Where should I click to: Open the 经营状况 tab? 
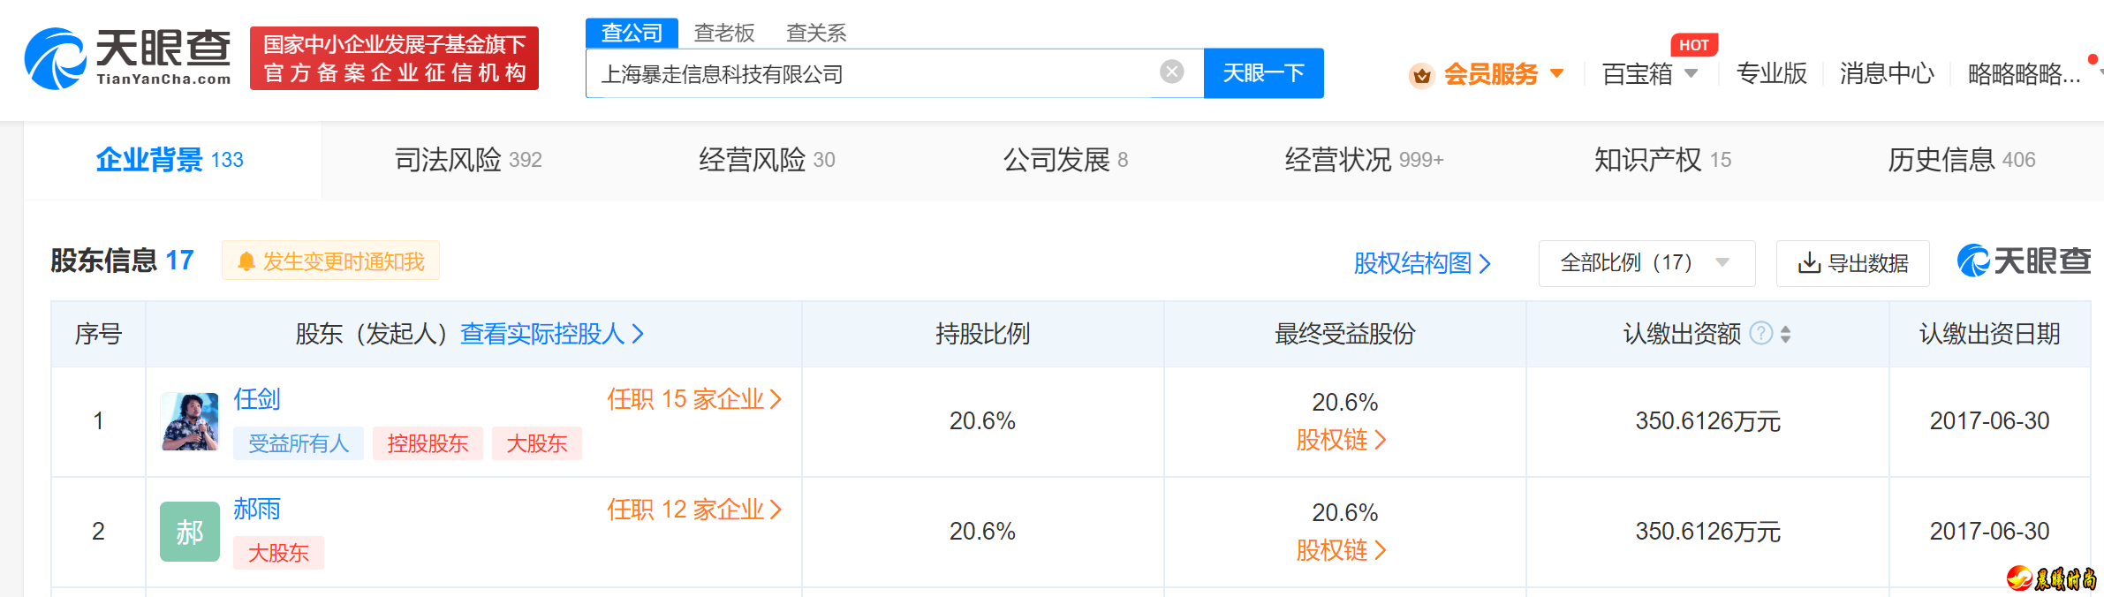coord(1364,160)
